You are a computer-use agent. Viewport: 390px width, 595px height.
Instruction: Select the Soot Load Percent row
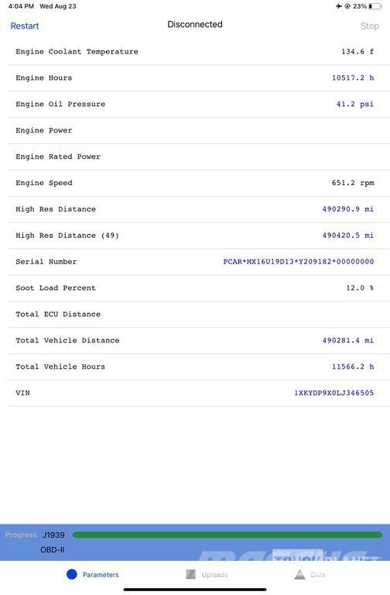199,288
